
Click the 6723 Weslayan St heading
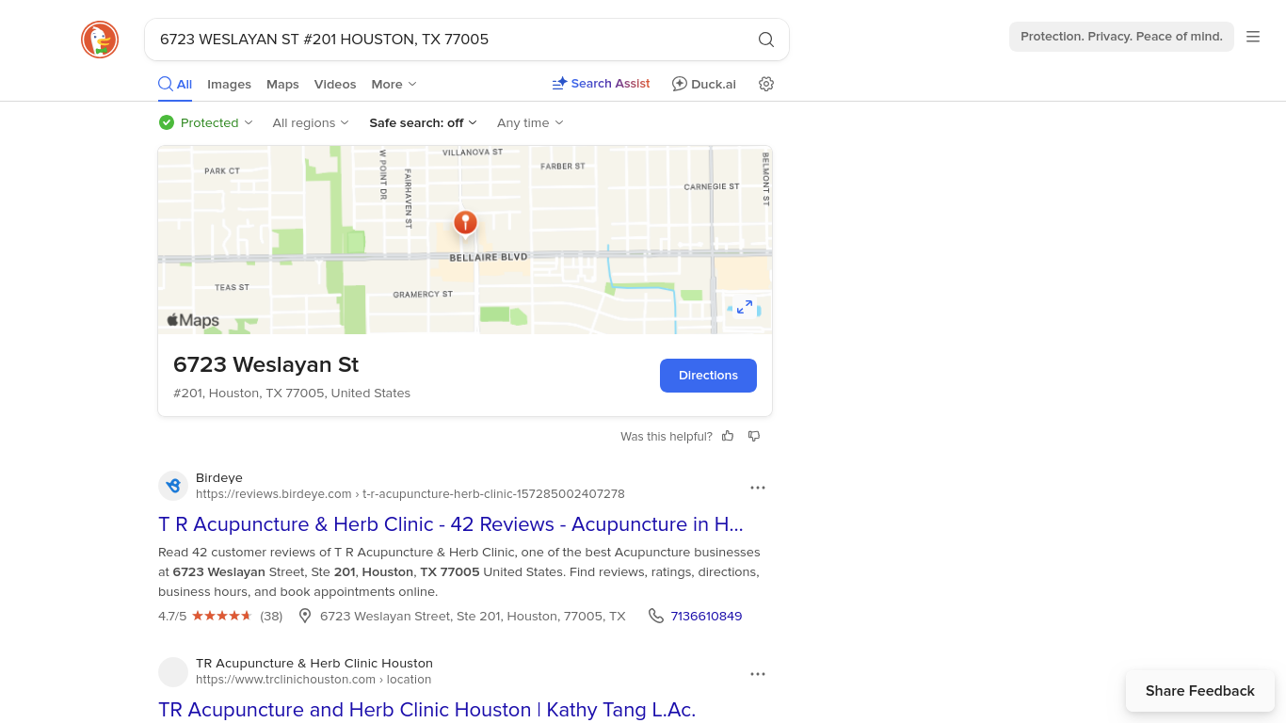click(x=266, y=364)
